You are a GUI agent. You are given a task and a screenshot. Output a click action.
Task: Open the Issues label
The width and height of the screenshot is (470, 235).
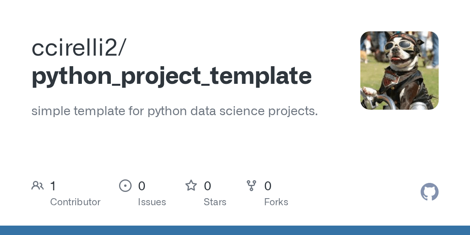click(x=152, y=202)
